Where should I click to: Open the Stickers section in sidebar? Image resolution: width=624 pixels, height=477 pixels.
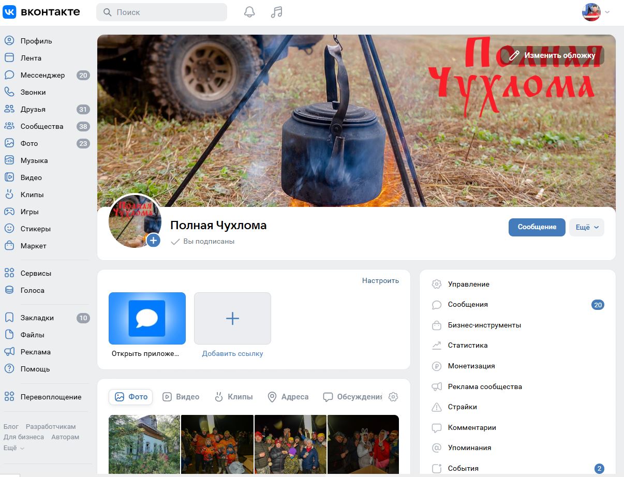35,229
